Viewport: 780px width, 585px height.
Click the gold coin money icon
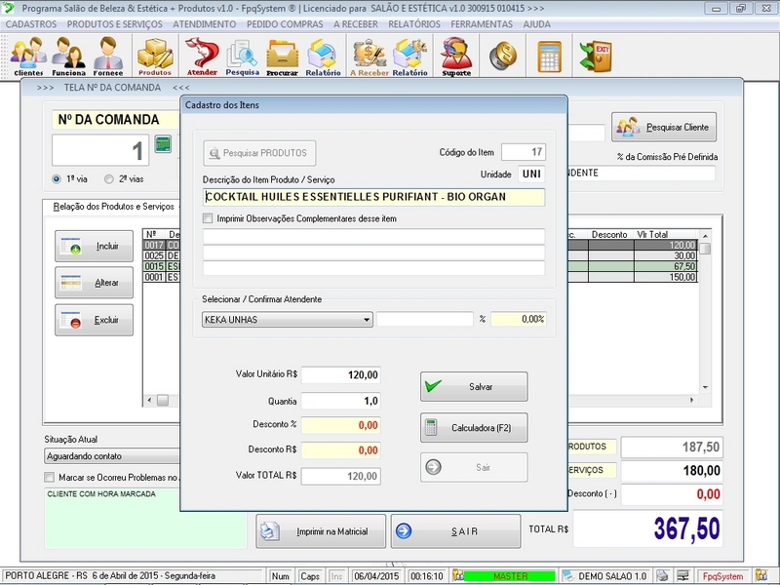click(x=503, y=56)
